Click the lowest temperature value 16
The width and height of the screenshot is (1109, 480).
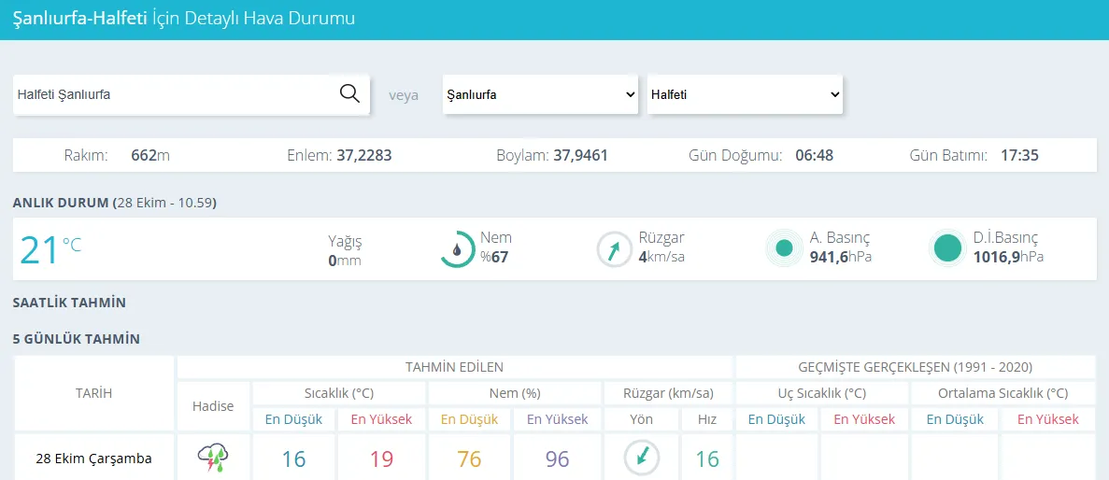tap(293, 459)
